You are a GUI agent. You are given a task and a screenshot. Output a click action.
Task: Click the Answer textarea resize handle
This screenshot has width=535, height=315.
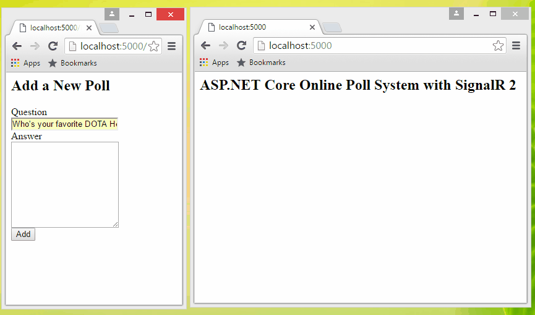[x=115, y=224]
